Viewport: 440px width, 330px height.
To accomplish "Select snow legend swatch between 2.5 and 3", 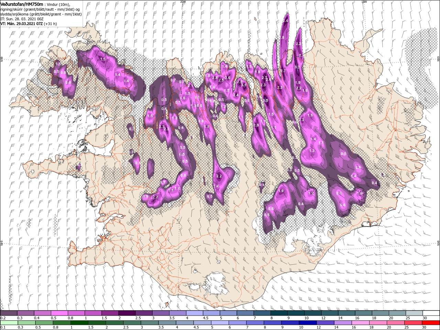I will point(144,313).
